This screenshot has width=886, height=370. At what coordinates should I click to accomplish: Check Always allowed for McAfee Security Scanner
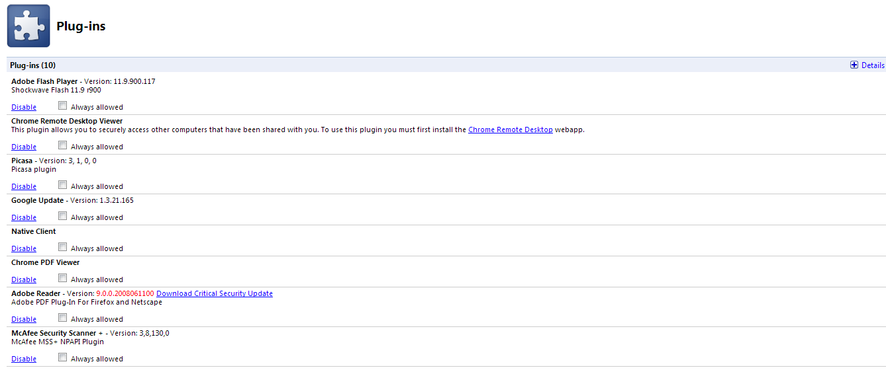click(x=62, y=357)
